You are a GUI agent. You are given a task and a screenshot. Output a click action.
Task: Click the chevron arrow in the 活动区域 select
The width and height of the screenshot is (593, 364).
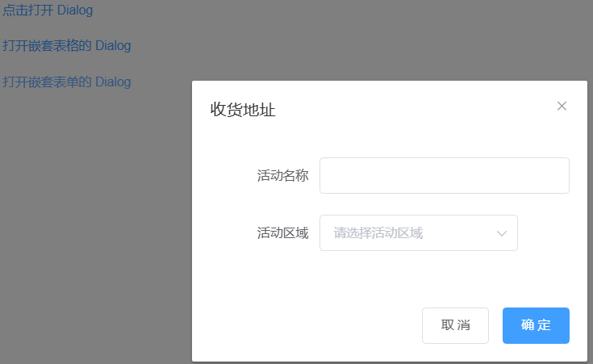coord(502,233)
